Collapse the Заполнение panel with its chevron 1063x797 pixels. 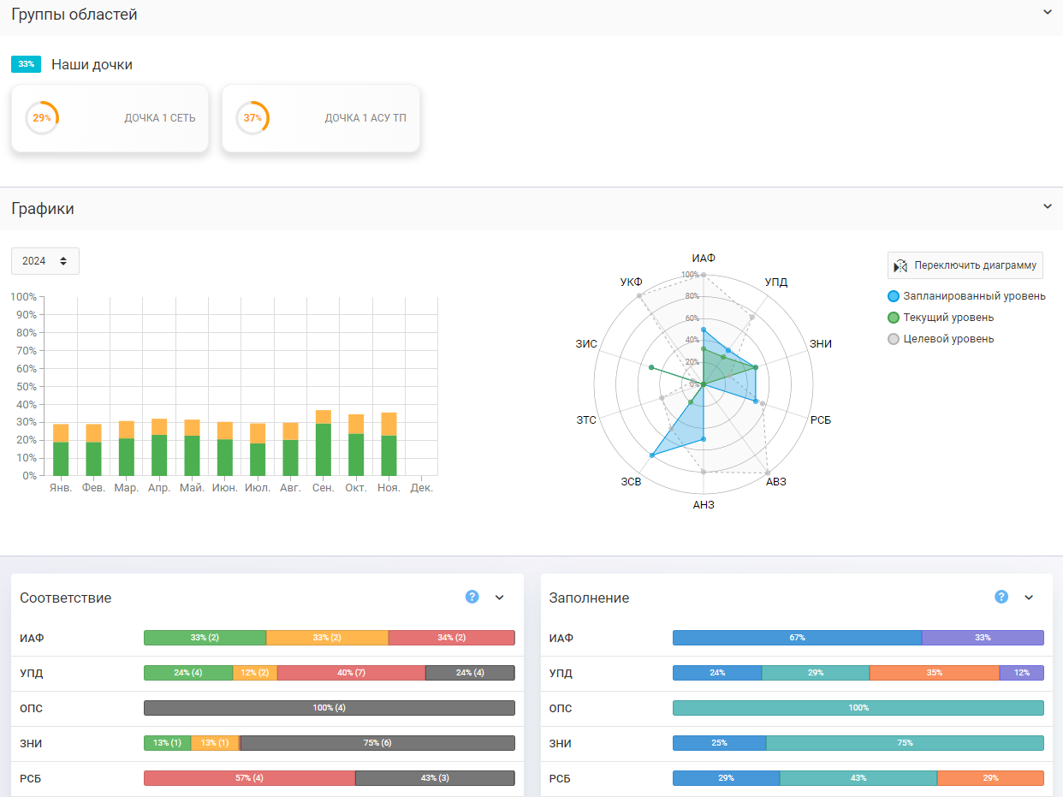coord(1029,598)
